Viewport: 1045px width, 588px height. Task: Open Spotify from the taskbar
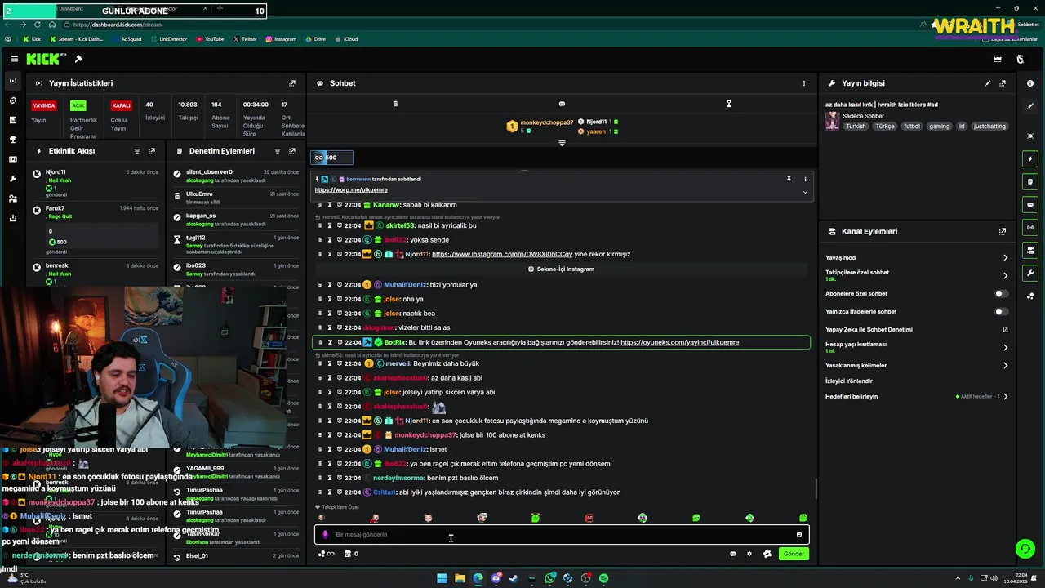[x=603, y=578]
